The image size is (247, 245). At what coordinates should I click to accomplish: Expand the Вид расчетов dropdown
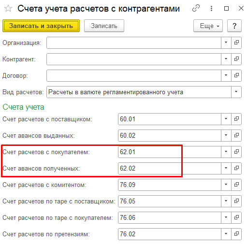coord(236,92)
